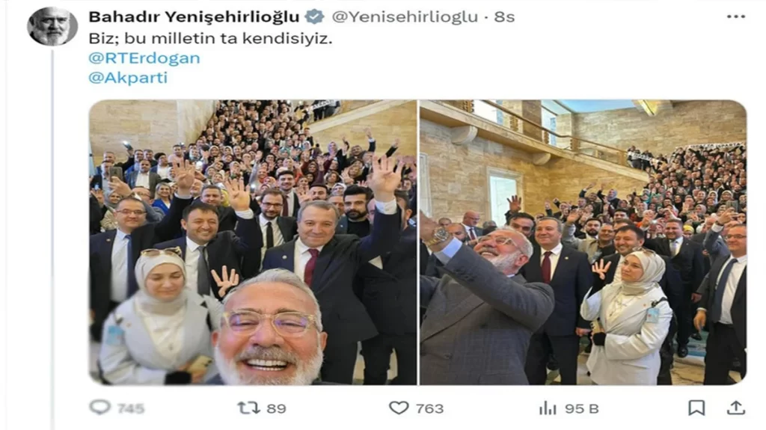Open the three-dot more options menu
Viewport: 766px width, 430px height.
coord(736,16)
